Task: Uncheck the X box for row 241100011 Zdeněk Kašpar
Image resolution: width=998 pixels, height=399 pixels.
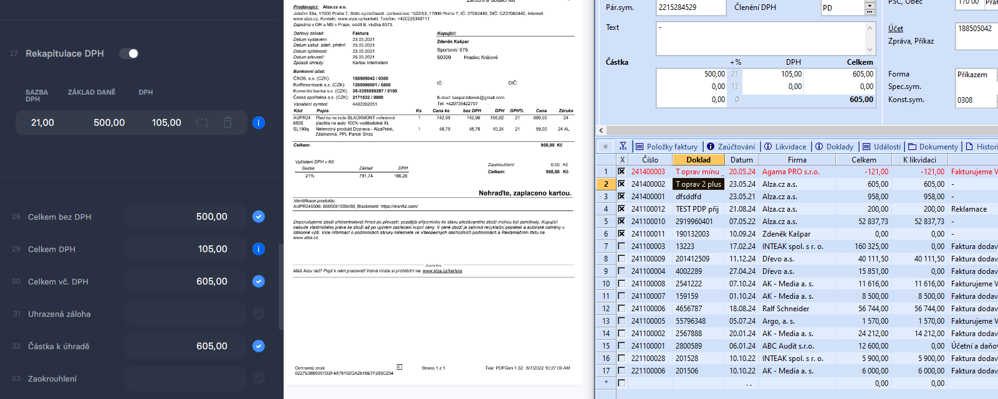Action: (621, 234)
